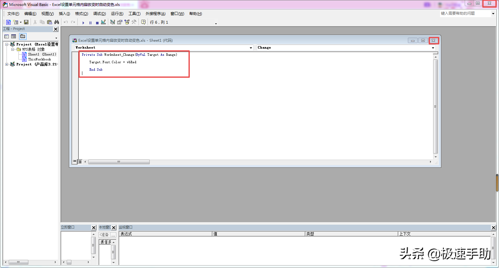Select ThisWorkbook in project tree
The width and height of the screenshot is (499, 268).
point(39,59)
